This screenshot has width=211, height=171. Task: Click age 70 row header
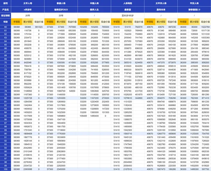6,62
